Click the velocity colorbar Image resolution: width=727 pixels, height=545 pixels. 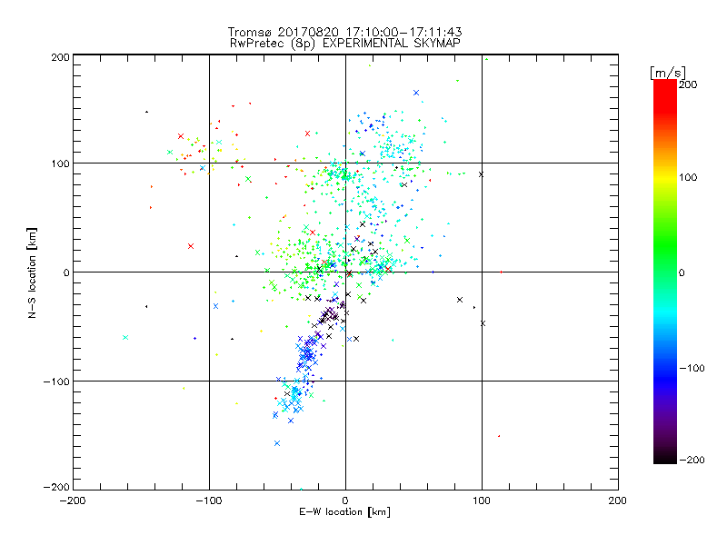pos(665,272)
